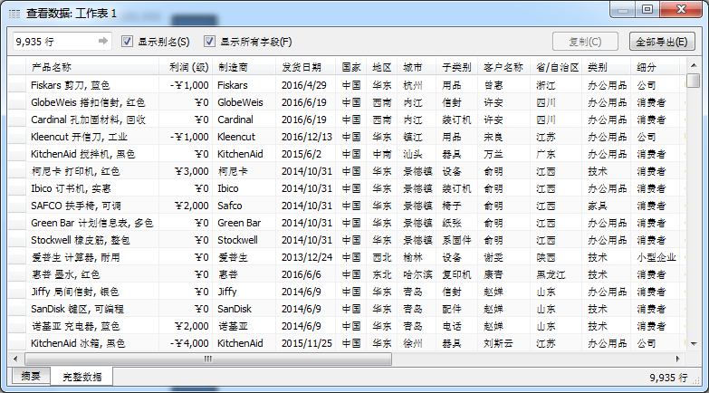Click the 客户名称 column header
The width and height of the screenshot is (709, 393).
[x=503, y=67]
